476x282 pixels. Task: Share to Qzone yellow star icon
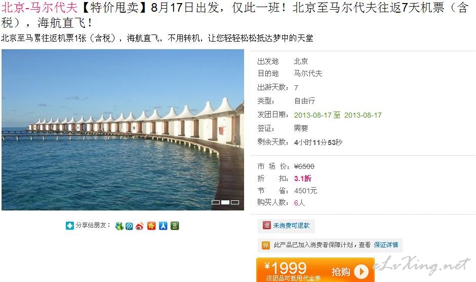151,226
